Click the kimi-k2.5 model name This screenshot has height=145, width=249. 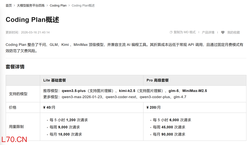tap(127, 91)
